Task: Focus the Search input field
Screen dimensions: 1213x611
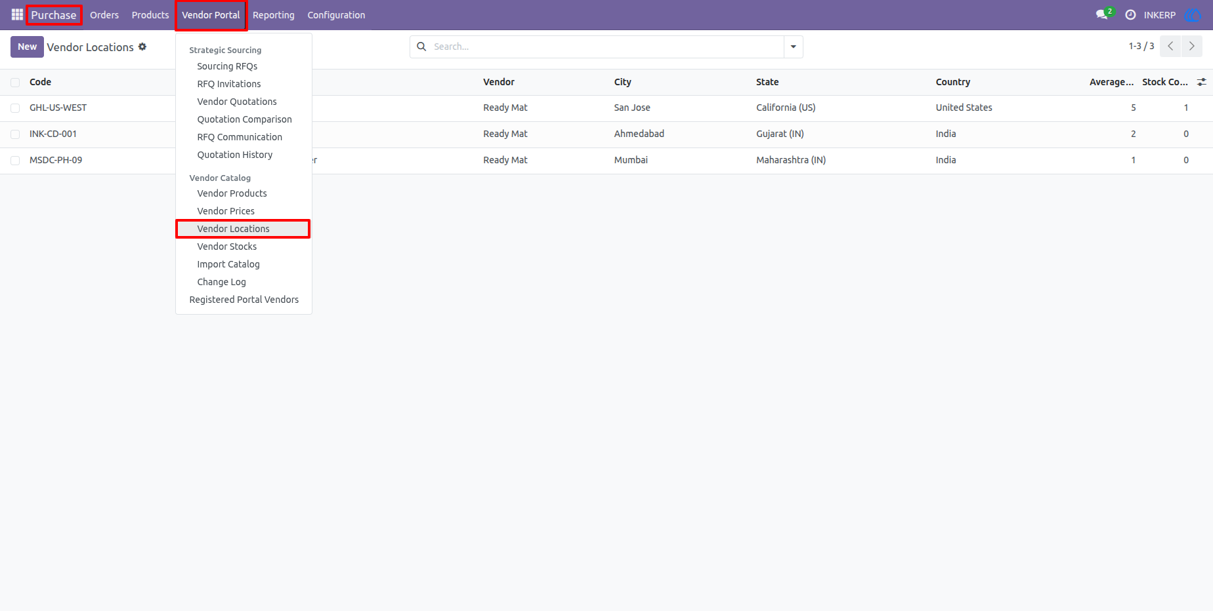Action: click(606, 47)
